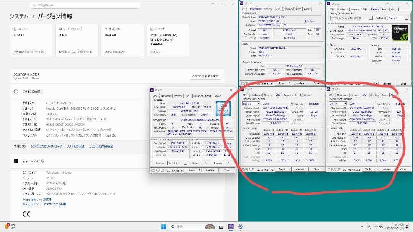The image size is (413, 232).
Task: Select the purple CPU-Z taskbar icon
Action: coord(231,227)
